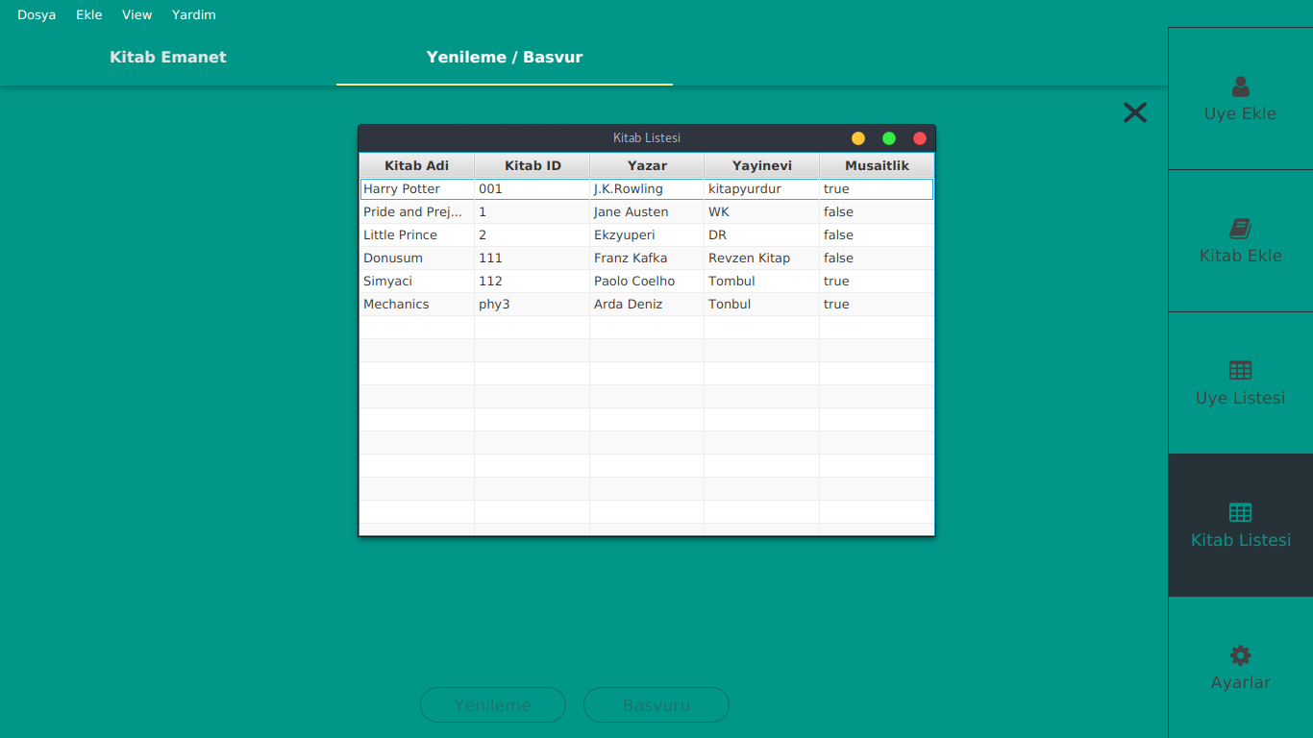Open the Ekle menu
Viewport: 1313px width, 738px height.
[x=88, y=14]
